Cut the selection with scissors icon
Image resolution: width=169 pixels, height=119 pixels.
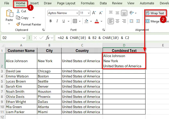coord(18,11)
